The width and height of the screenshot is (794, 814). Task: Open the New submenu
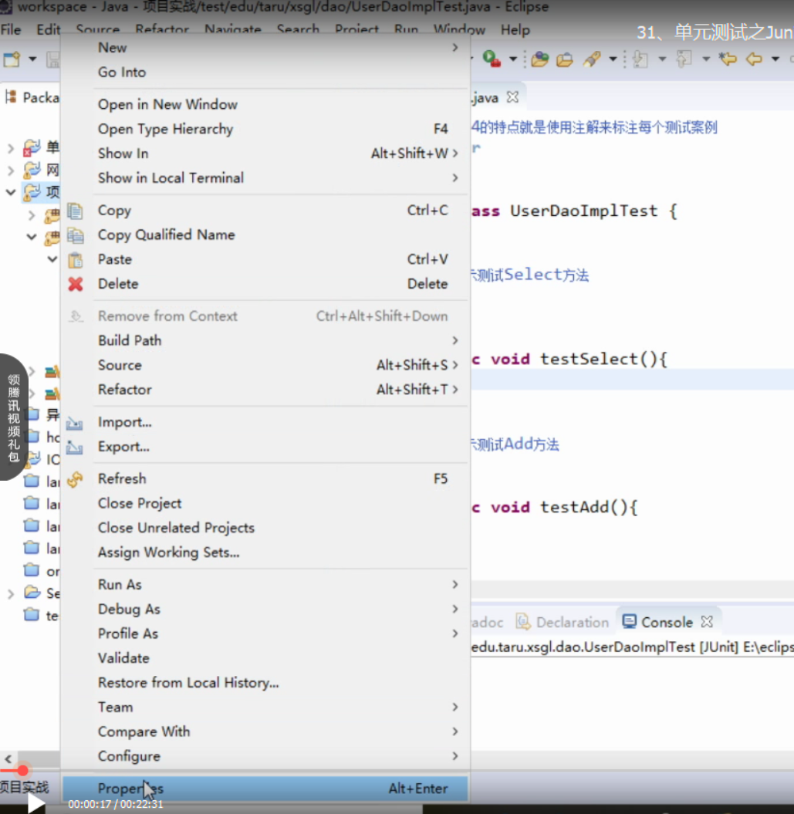265,48
